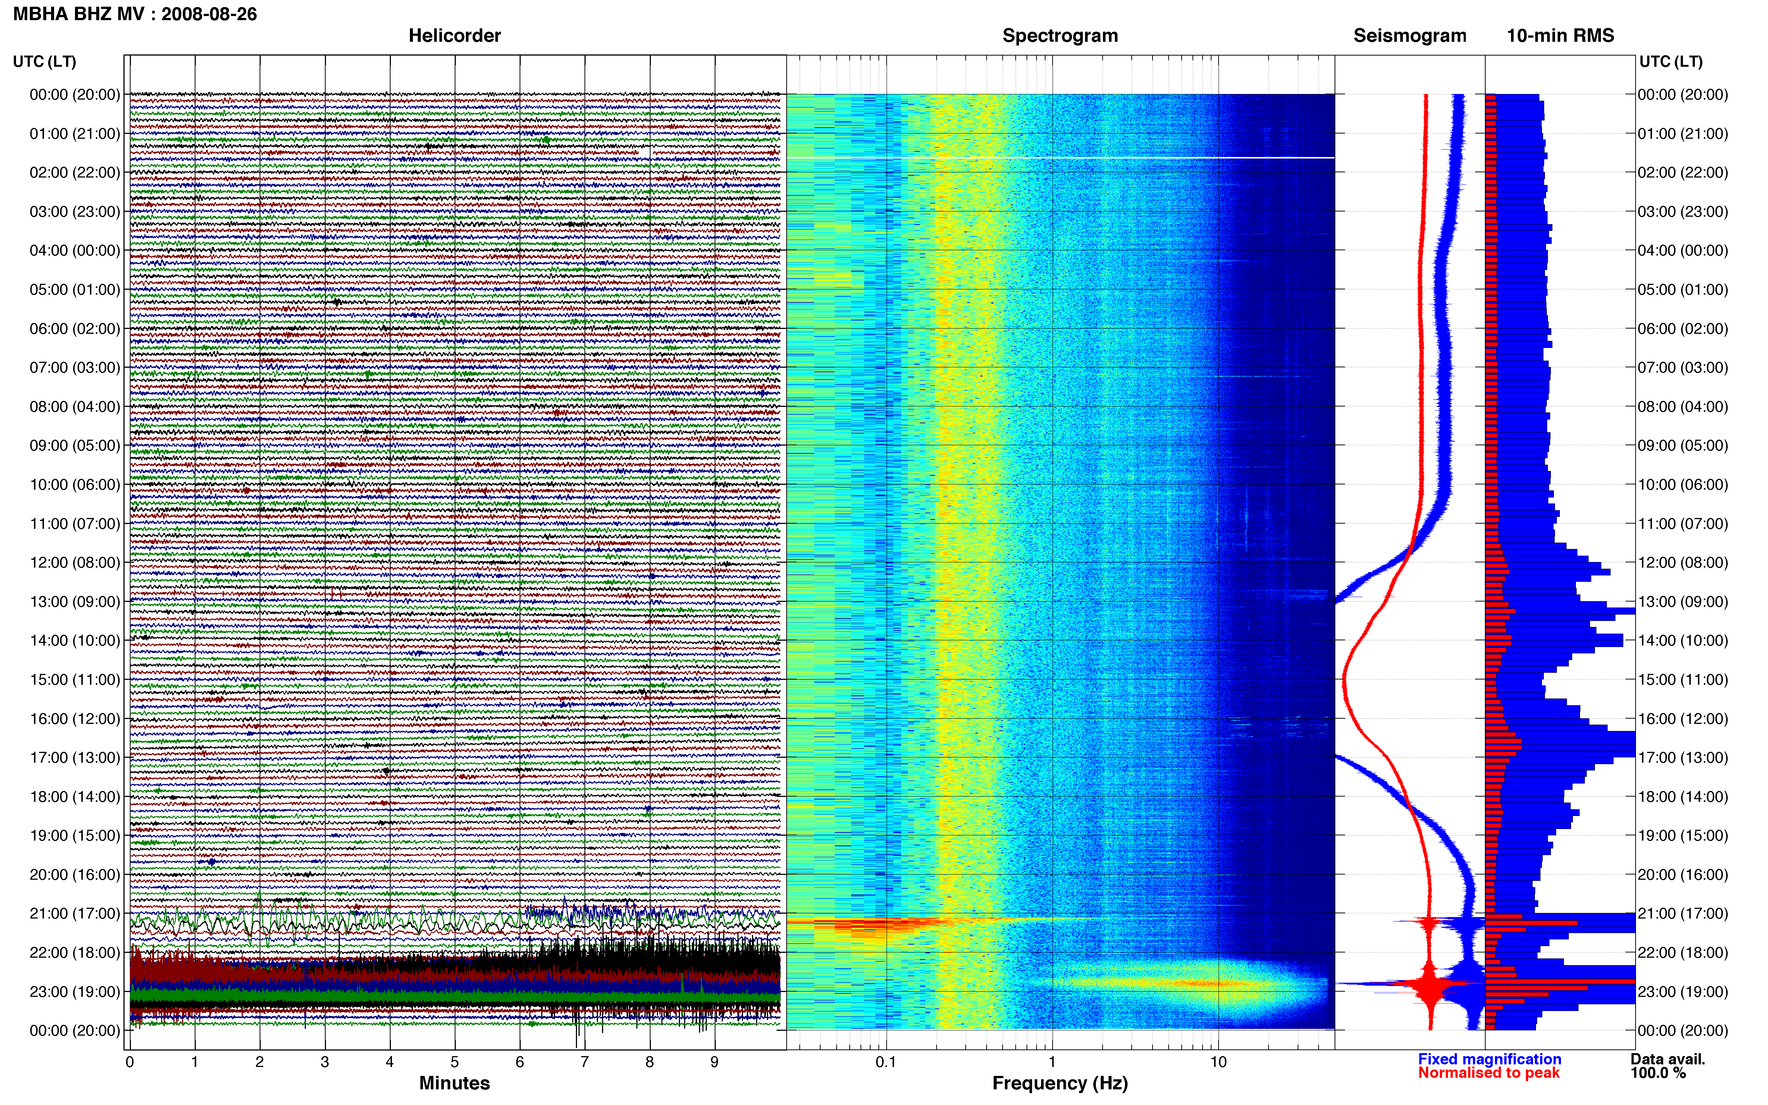Screen dimensions: 1768x1105
Task: Click left time label '19:00 (15:00)'
Action: click(75, 836)
